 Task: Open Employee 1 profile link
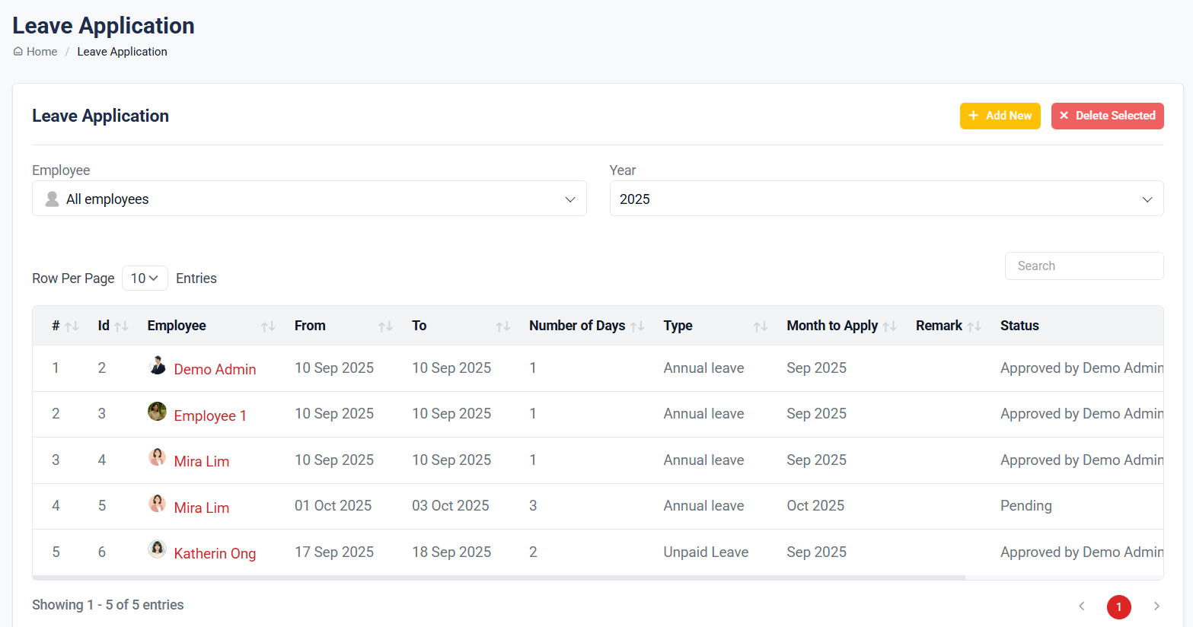[210, 416]
